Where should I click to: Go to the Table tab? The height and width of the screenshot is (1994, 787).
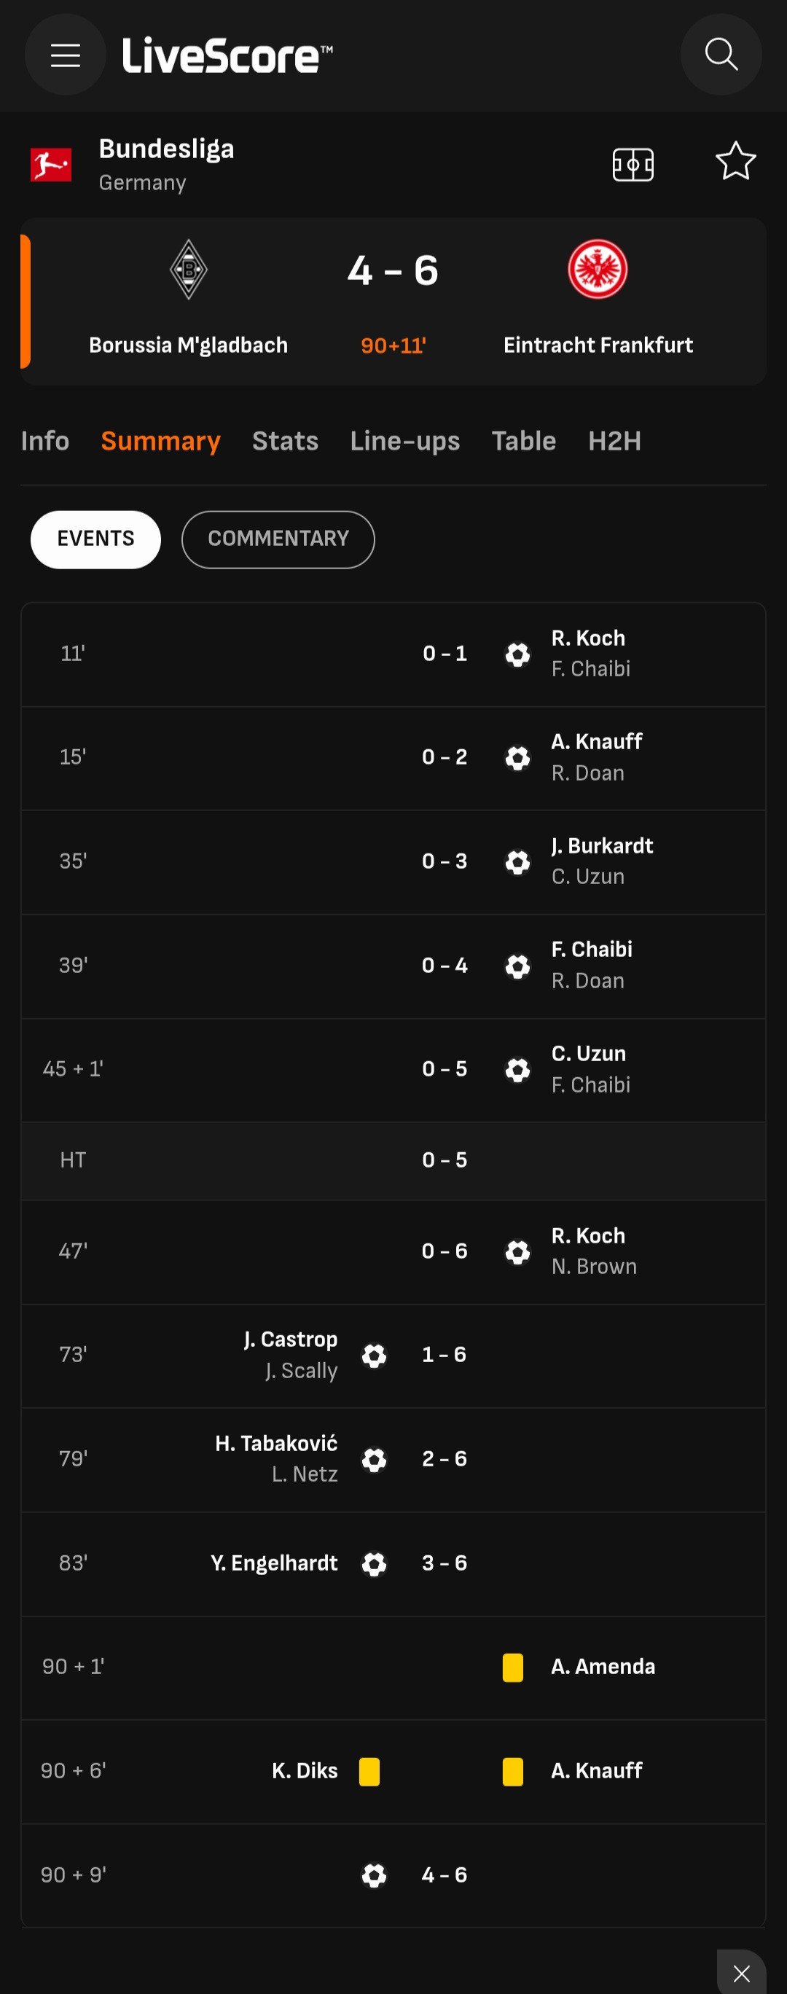(x=524, y=441)
